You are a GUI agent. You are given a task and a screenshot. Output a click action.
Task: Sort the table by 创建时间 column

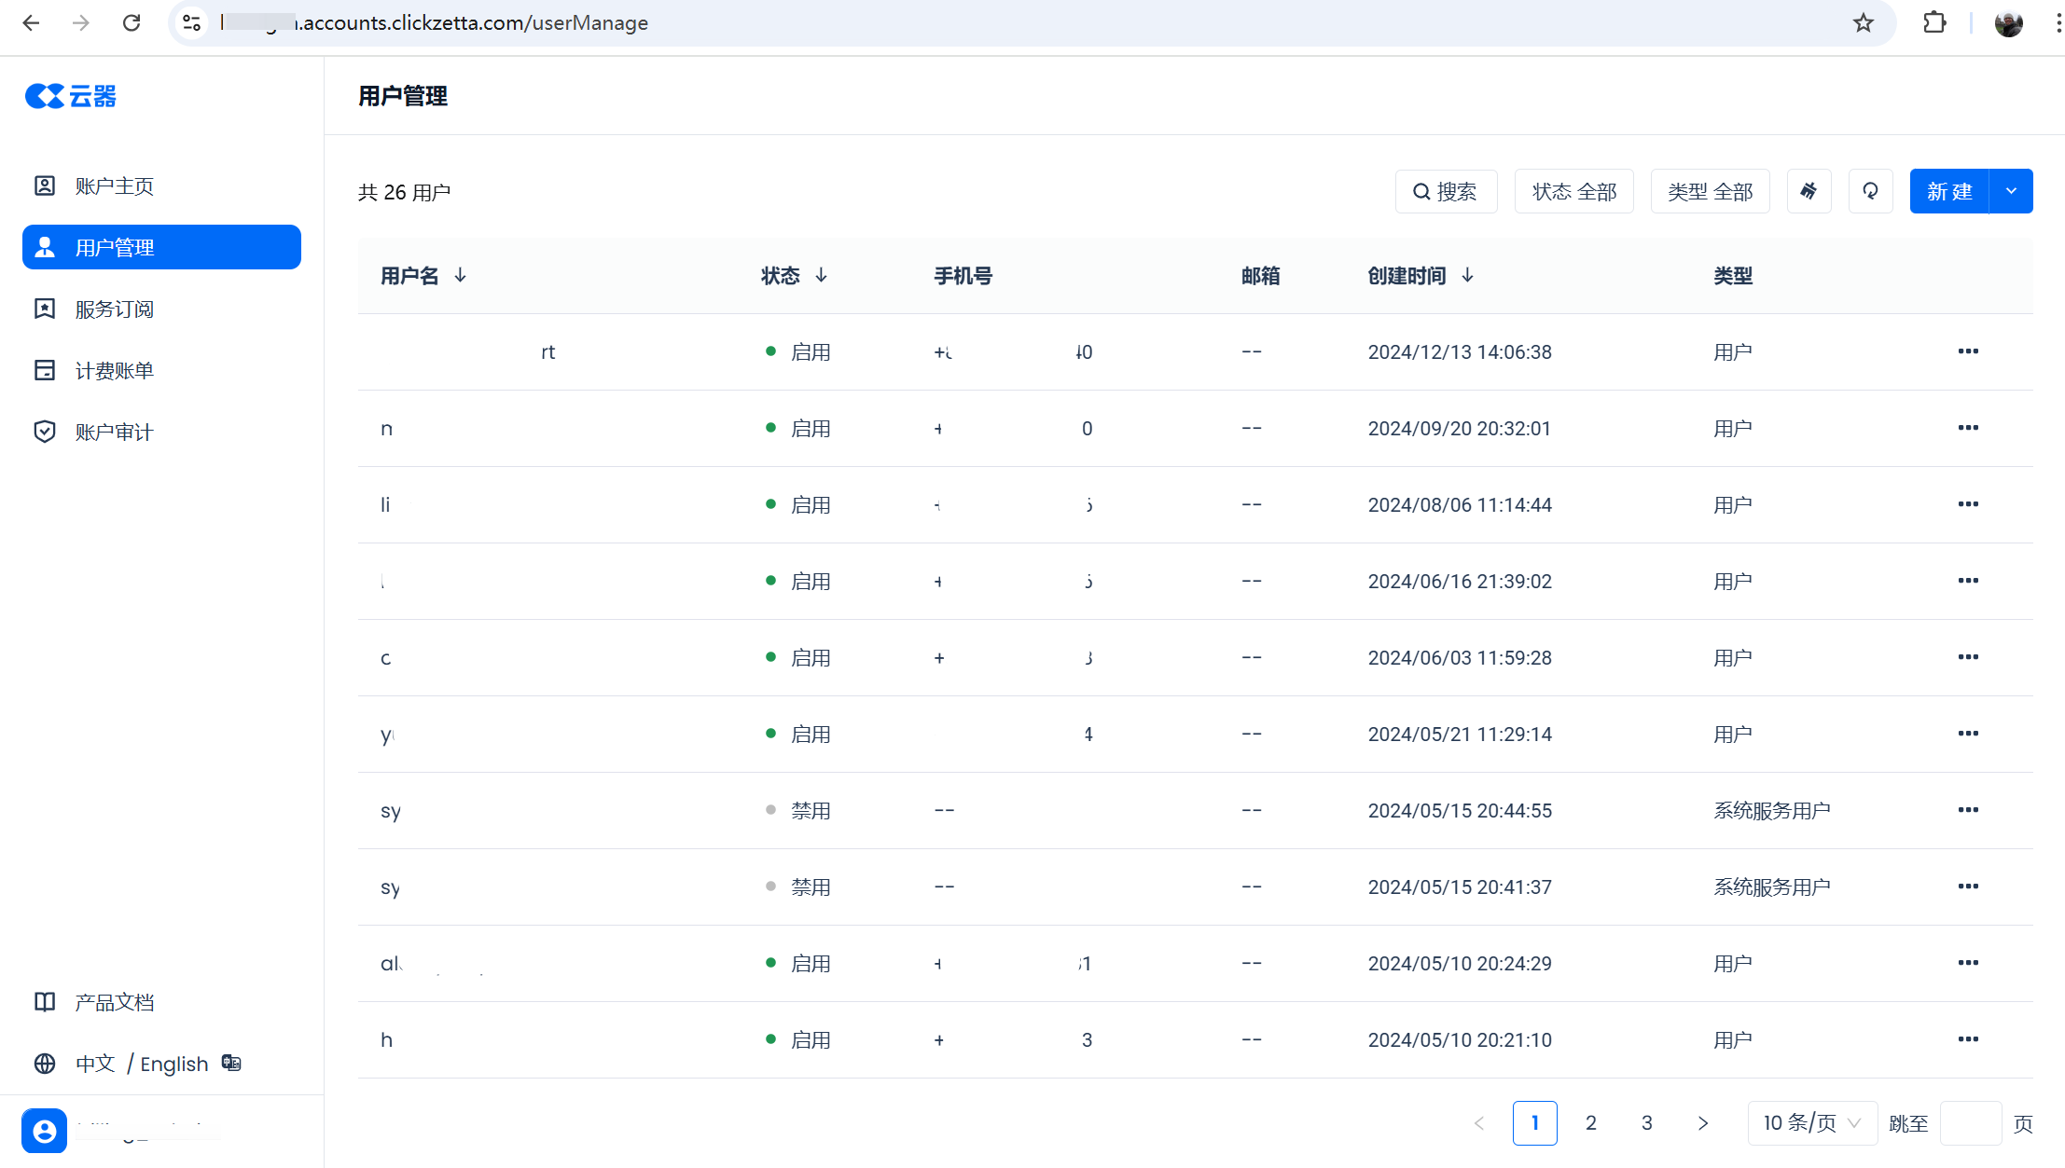pyautogui.click(x=1467, y=275)
